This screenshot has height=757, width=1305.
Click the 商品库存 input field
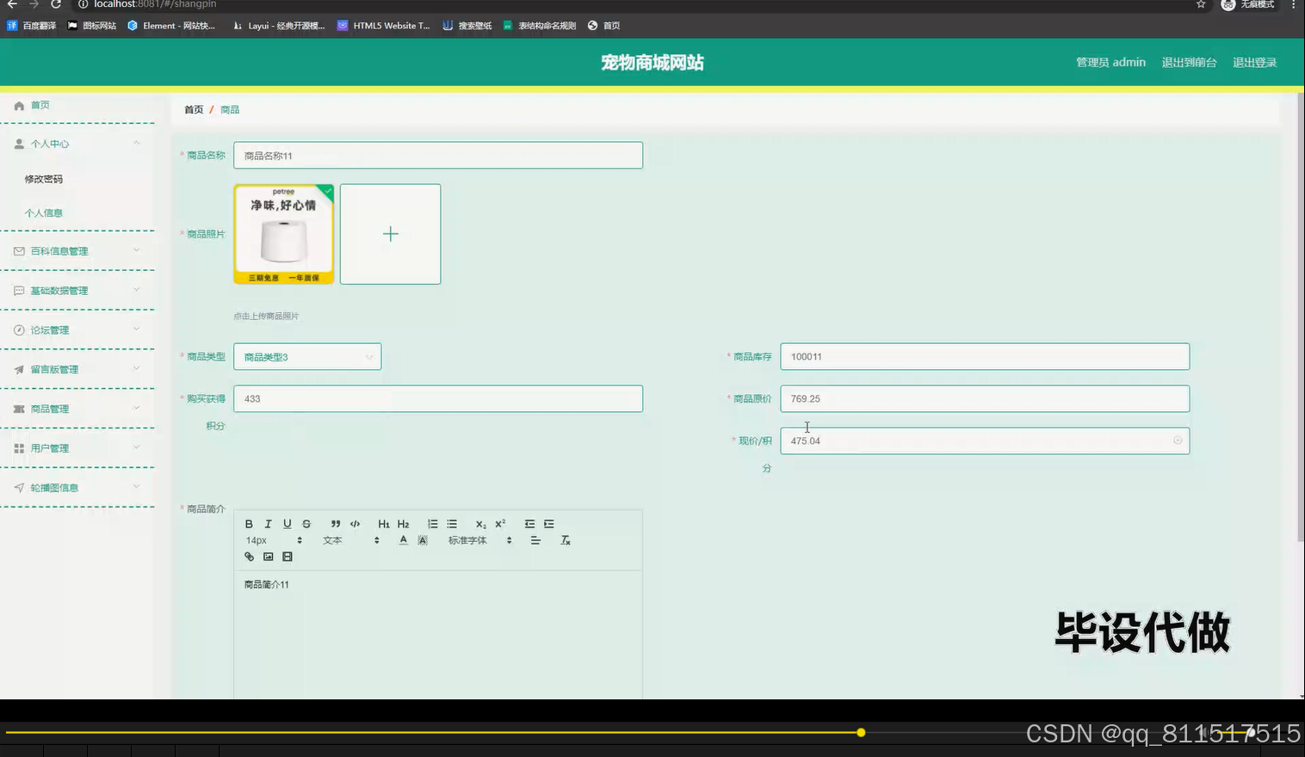985,357
